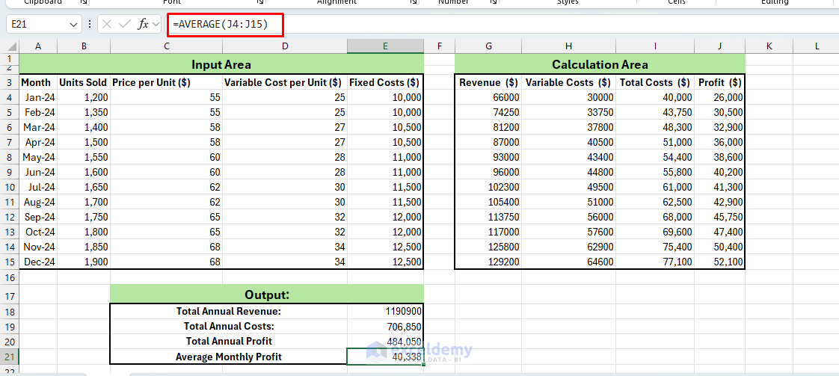Select variable cost per unit for Jul-24
This screenshot has height=376, width=839.
285,187
